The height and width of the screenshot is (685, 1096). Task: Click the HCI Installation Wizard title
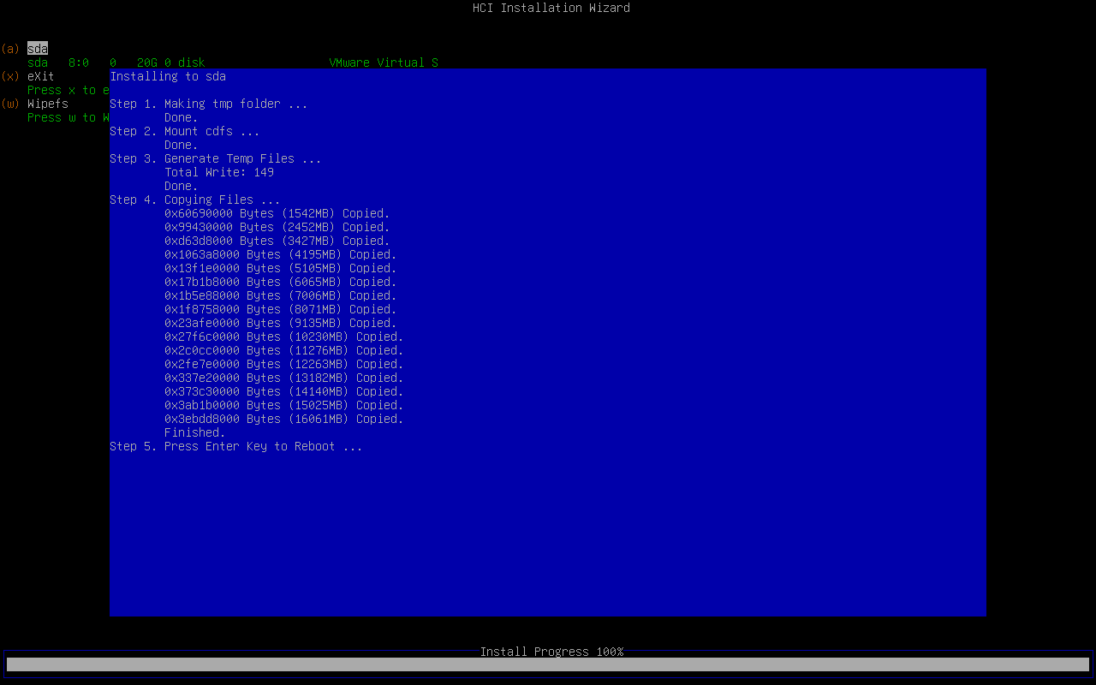[x=551, y=8]
